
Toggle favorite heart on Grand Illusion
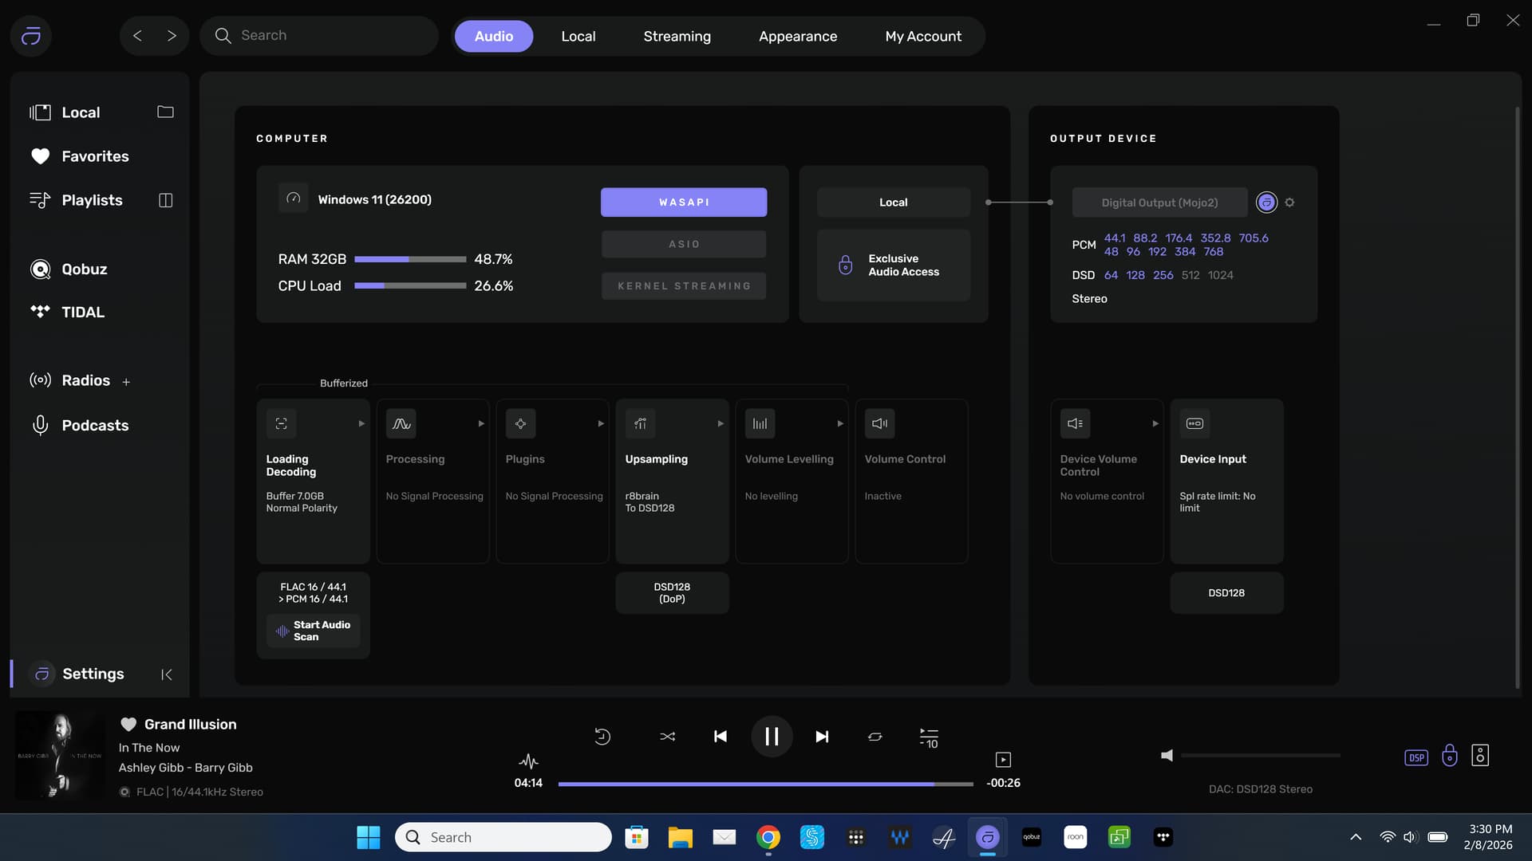[x=128, y=724]
